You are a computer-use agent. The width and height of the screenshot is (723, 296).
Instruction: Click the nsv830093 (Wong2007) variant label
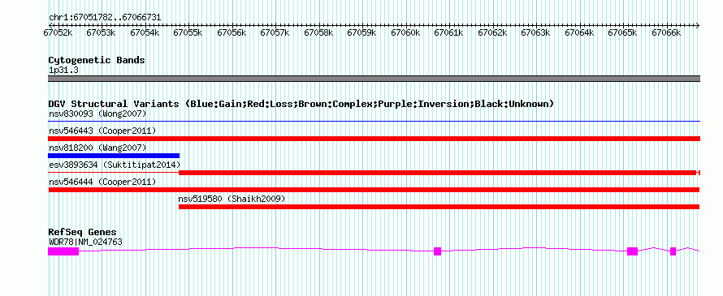pyautogui.click(x=97, y=114)
